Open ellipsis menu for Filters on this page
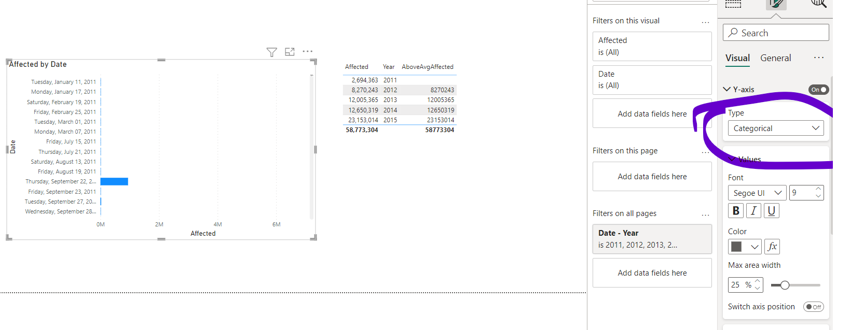 (705, 152)
